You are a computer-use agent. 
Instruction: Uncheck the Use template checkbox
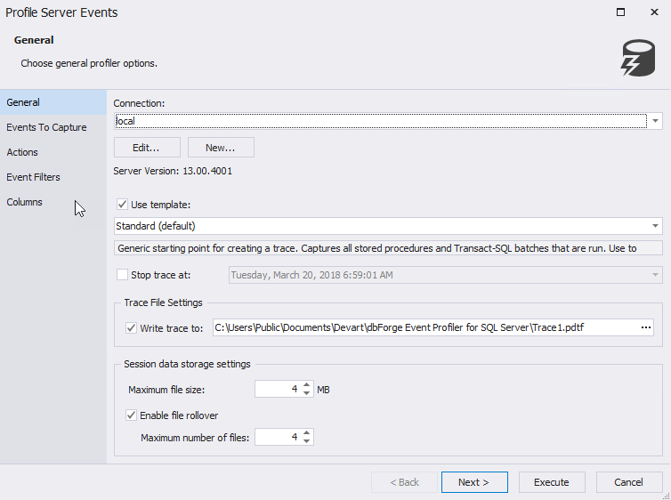click(123, 205)
